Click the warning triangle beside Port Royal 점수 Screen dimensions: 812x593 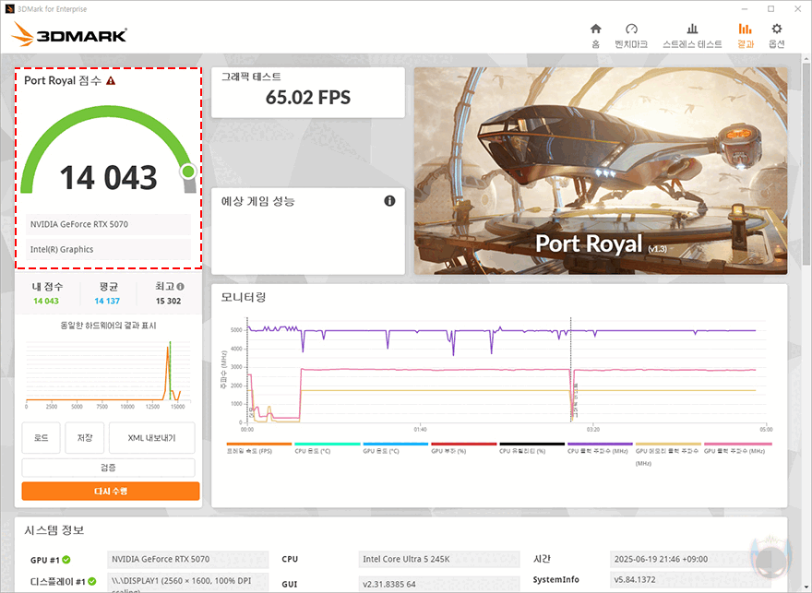click(111, 81)
